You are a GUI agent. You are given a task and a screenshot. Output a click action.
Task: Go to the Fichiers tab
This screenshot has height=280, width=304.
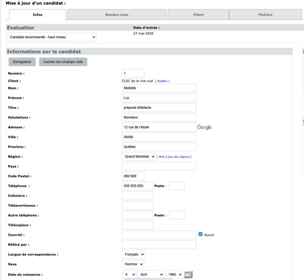click(265, 15)
